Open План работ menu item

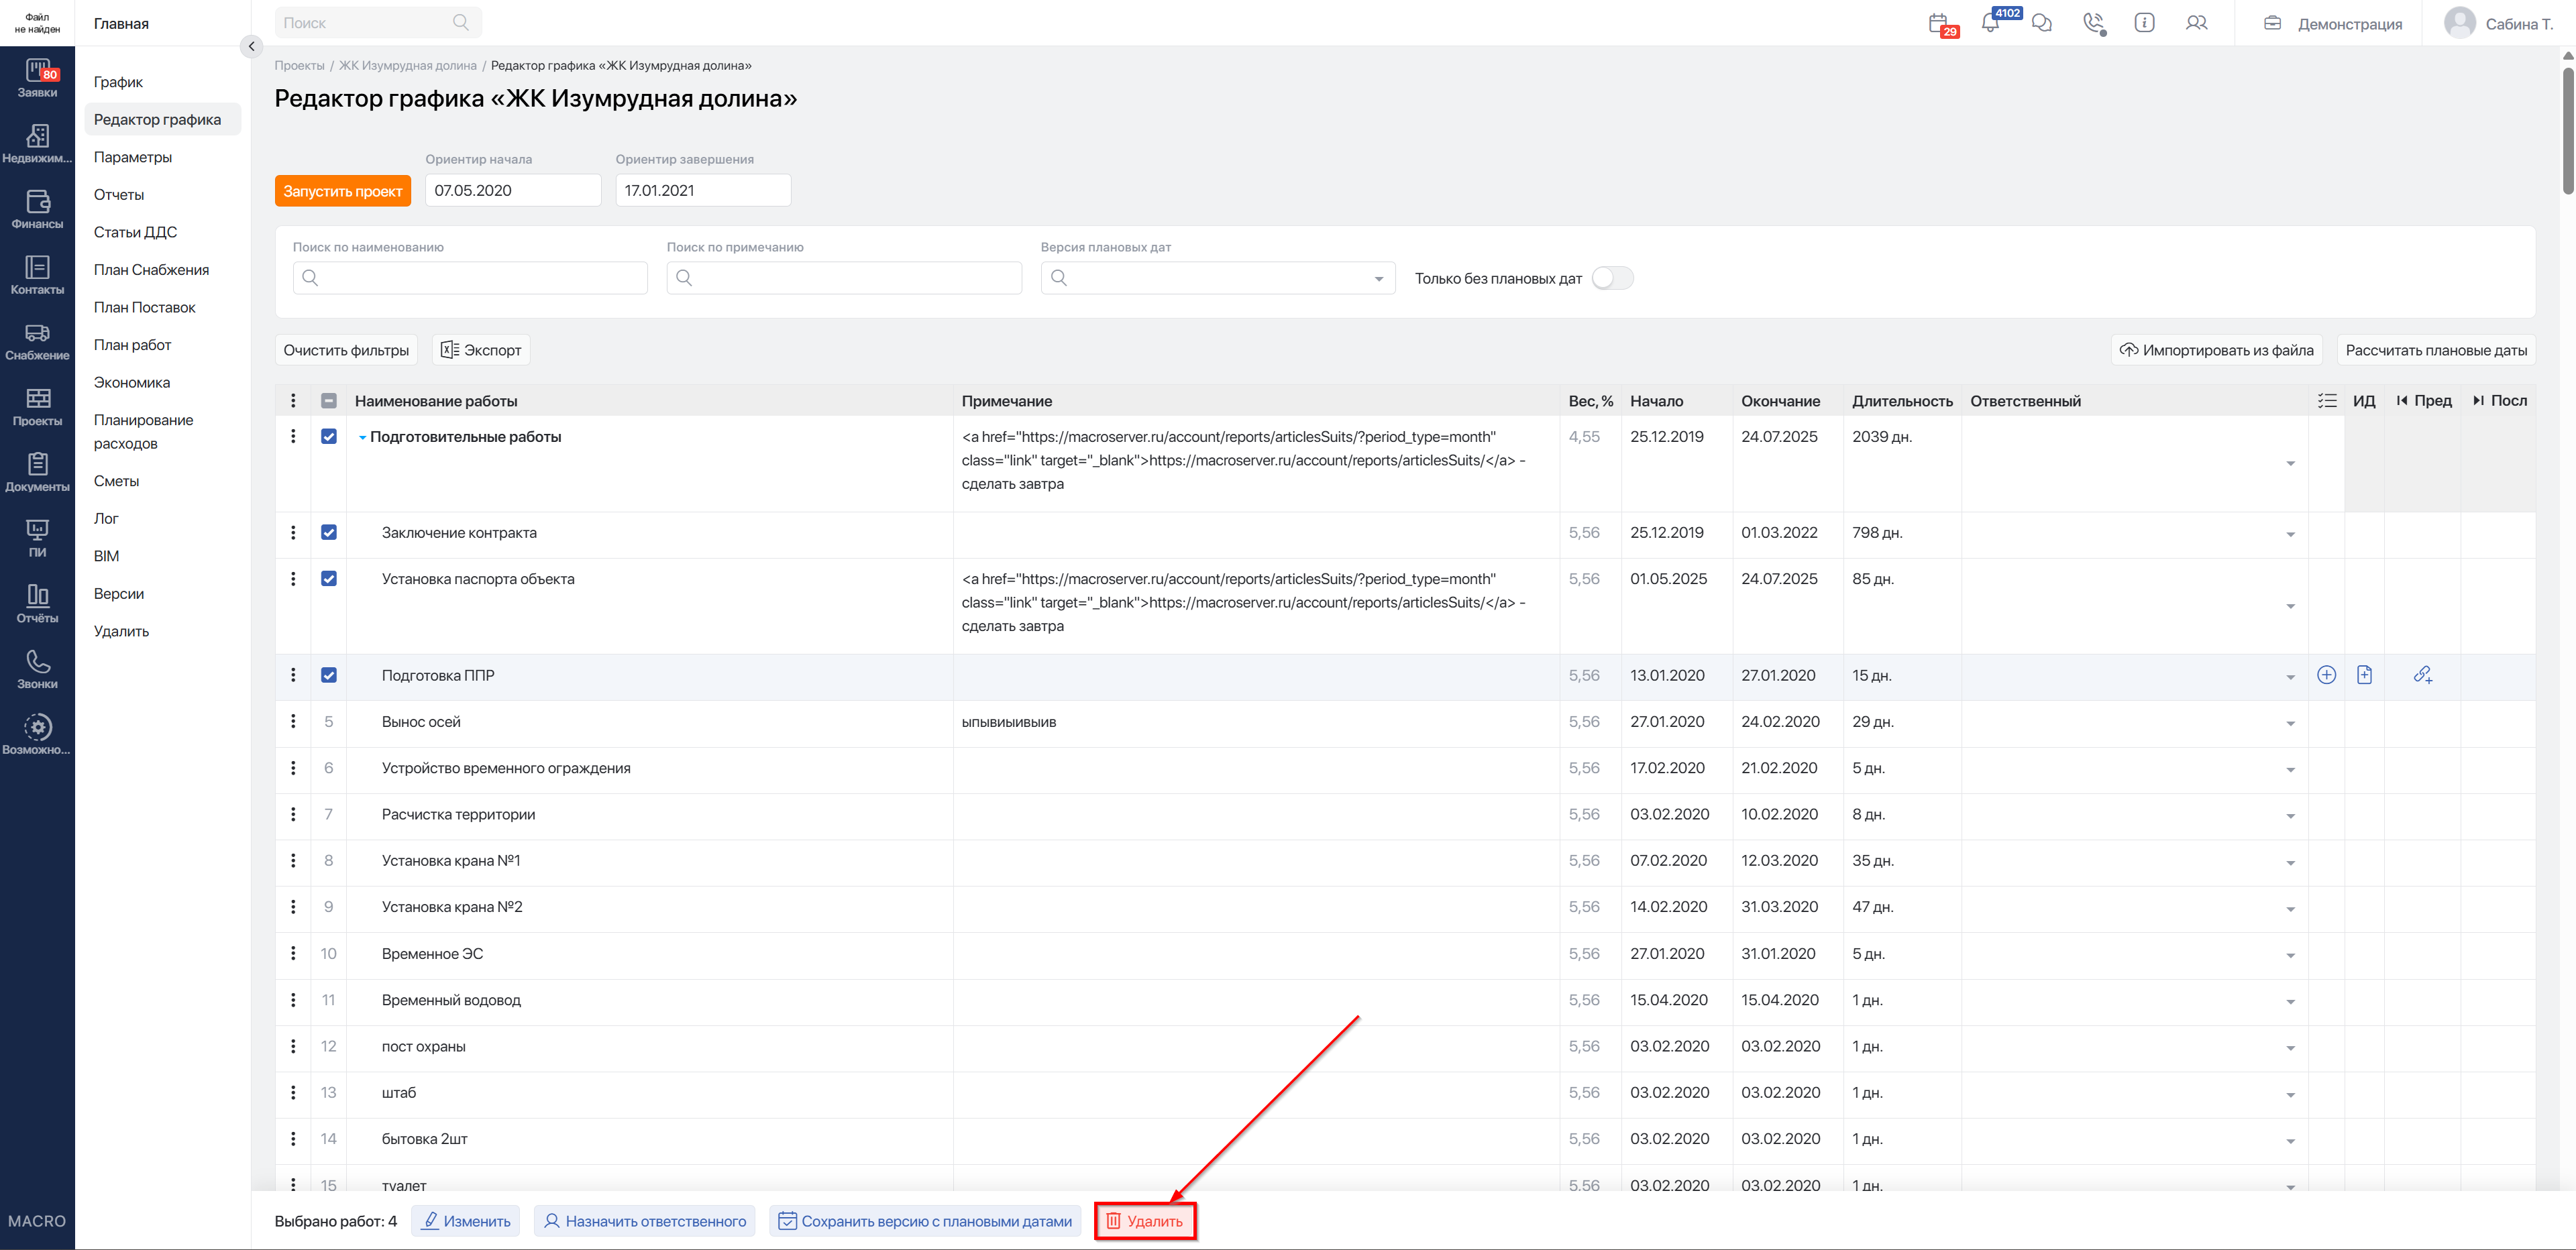tap(133, 345)
